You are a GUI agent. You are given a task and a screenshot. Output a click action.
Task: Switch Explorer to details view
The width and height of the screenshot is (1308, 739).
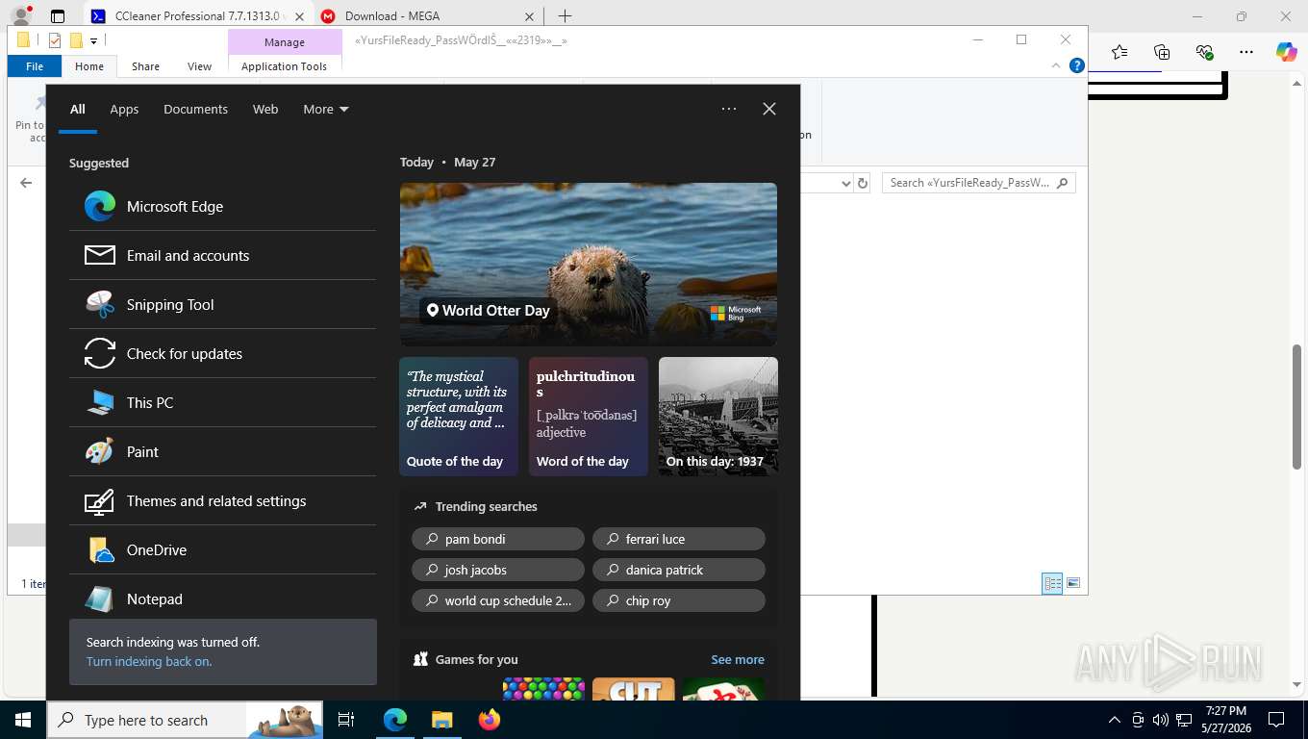click(x=1053, y=583)
